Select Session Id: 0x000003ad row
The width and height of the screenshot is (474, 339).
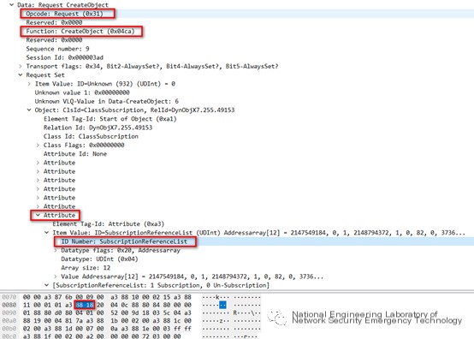pos(64,57)
